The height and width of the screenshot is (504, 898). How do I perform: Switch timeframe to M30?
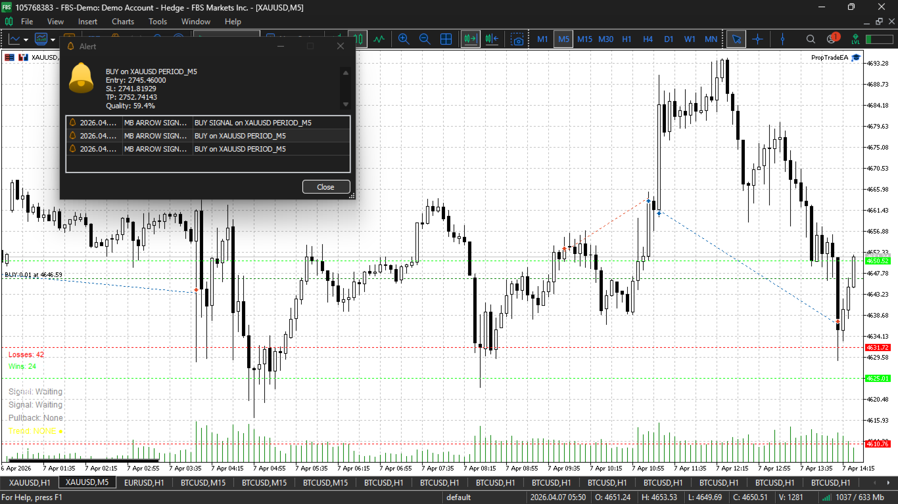click(x=605, y=39)
